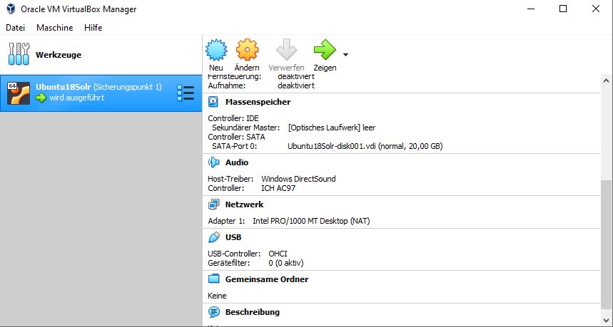This screenshot has width=613, height=327.
Task: Click the greyed-out Verwerfen arrow icon
Action: click(x=286, y=50)
